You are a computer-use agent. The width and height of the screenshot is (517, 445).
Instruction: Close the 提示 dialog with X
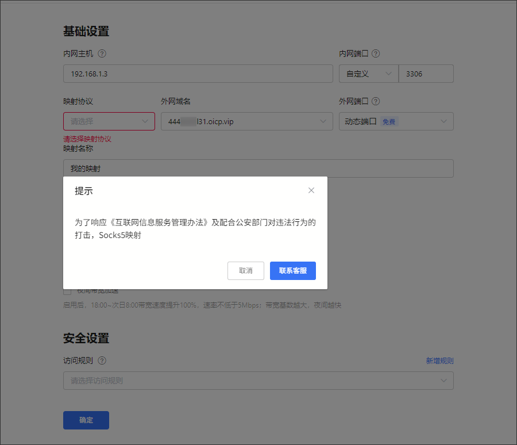click(x=311, y=190)
